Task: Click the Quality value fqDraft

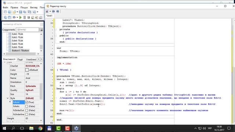Action: pyautogui.click(x=29, y=90)
